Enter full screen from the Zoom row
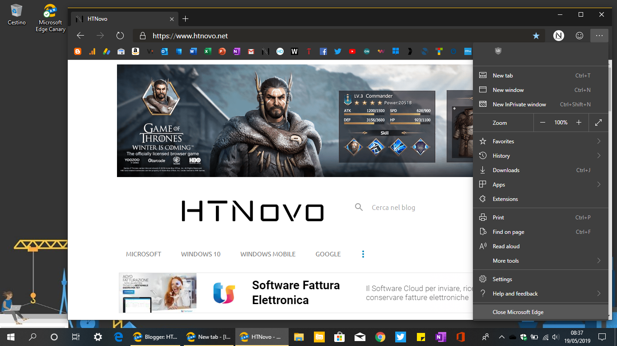The width and height of the screenshot is (617, 346). tap(598, 123)
